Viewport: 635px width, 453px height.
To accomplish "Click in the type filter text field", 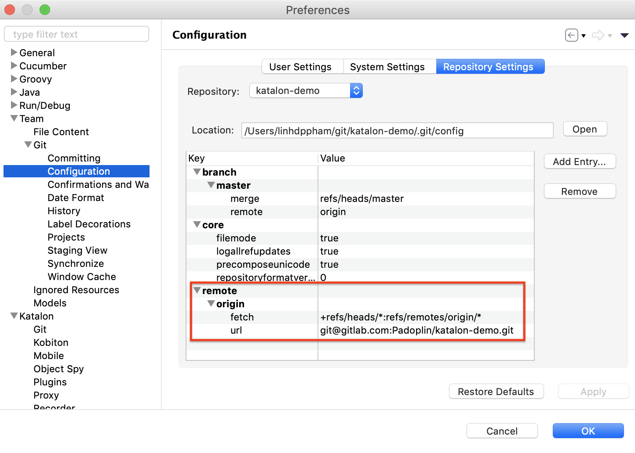I will pos(77,34).
